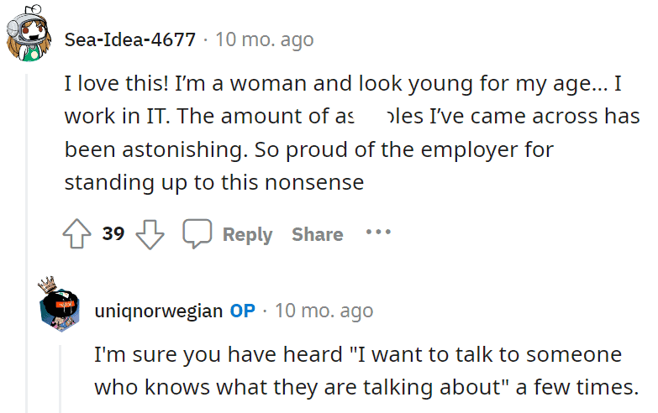Viewport: 658px width, 413px height.
Task: Downvote the Sea-Idea-4677 comment
Action: click(150, 234)
